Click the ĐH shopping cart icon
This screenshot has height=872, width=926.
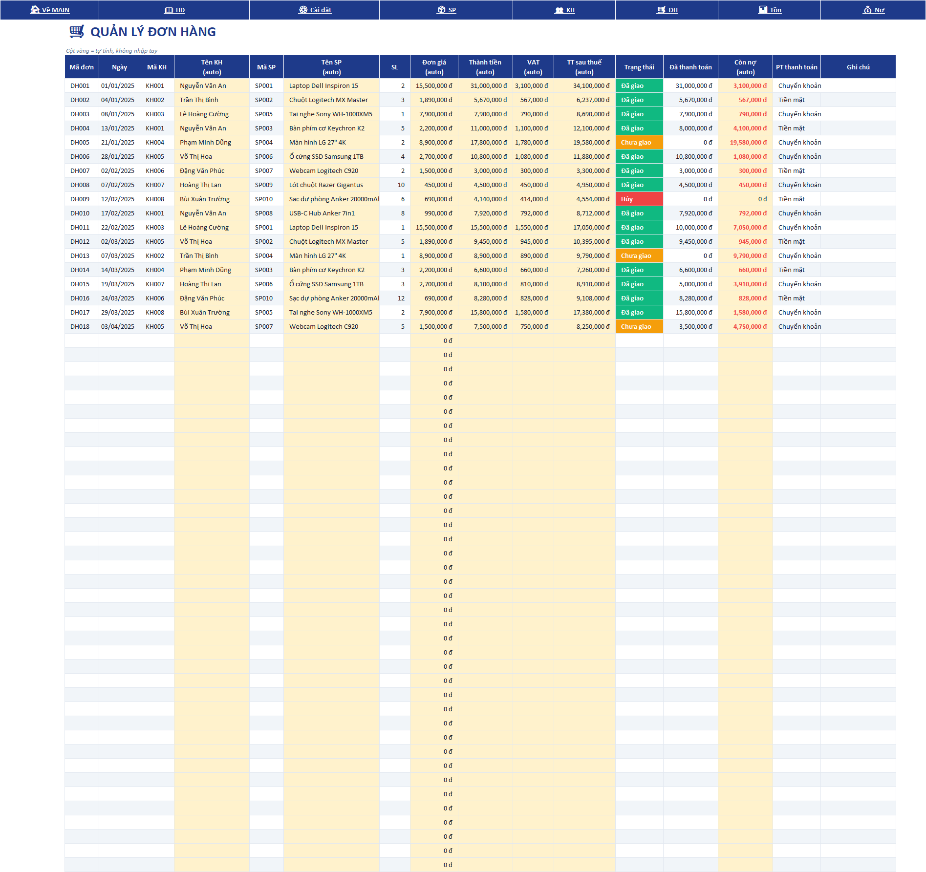[662, 10]
